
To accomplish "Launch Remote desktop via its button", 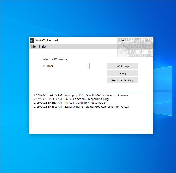I will (122, 80).
